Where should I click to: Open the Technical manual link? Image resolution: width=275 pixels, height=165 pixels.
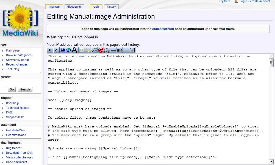click(18, 108)
